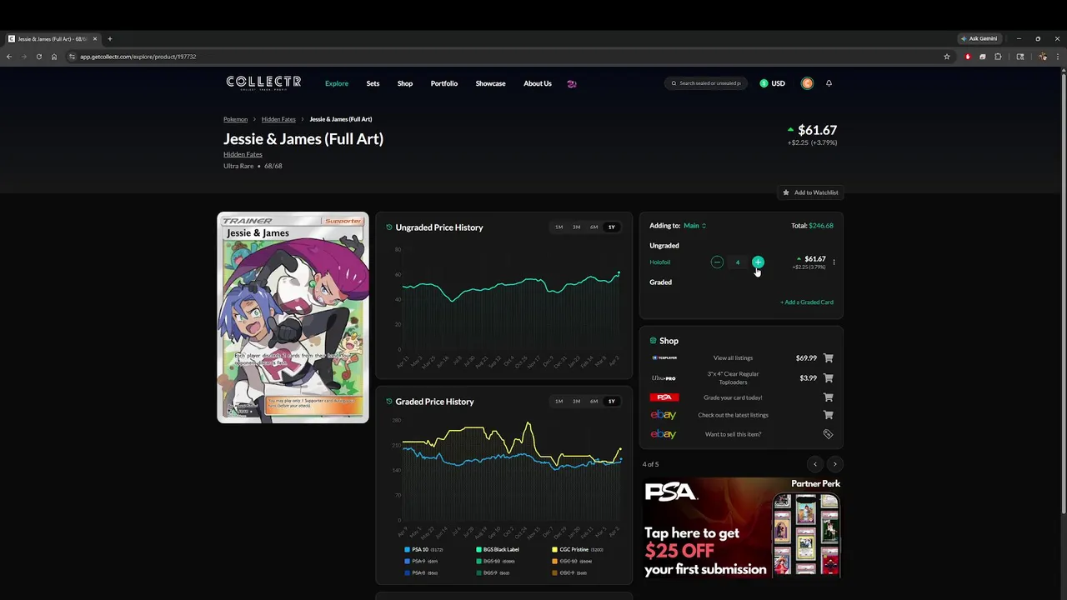Open Want to sell this item link
Viewport: 1067px width, 600px height.
(x=733, y=434)
